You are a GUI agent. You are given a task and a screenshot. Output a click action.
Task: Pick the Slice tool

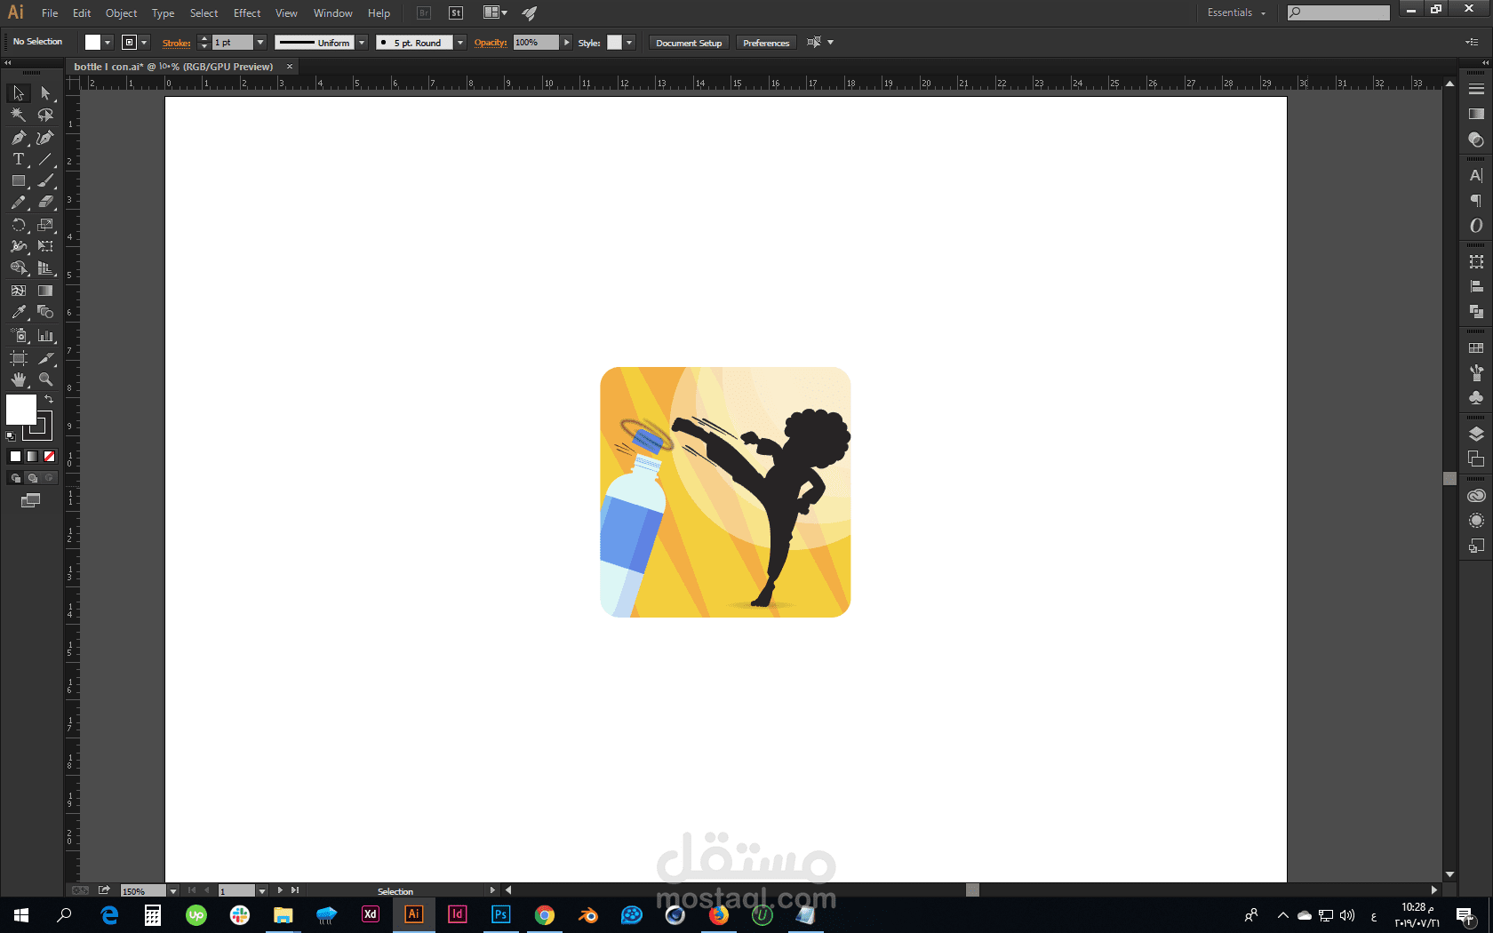[45, 358]
